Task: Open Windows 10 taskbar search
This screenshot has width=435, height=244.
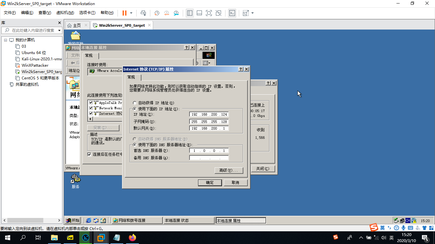Action: [23, 238]
